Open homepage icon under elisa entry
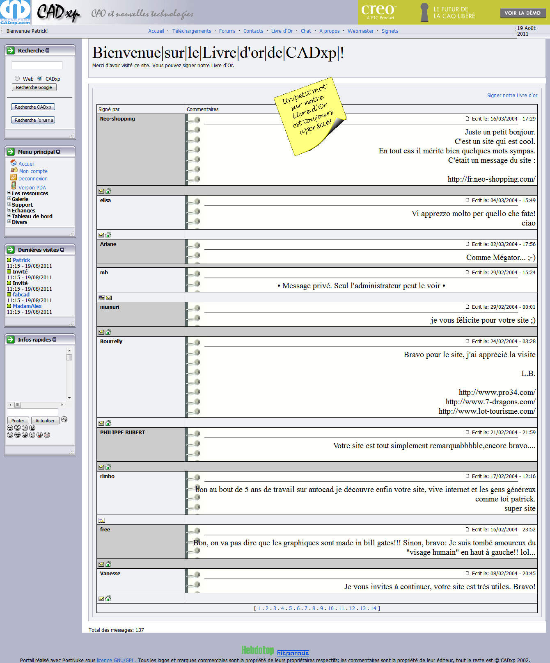This screenshot has height=663, width=550. pyautogui.click(x=108, y=235)
